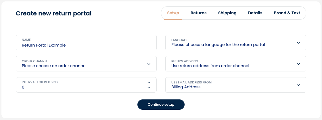Open the Order Channel chevron arrow
Screen dimensions: 322x120
point(149,64)
